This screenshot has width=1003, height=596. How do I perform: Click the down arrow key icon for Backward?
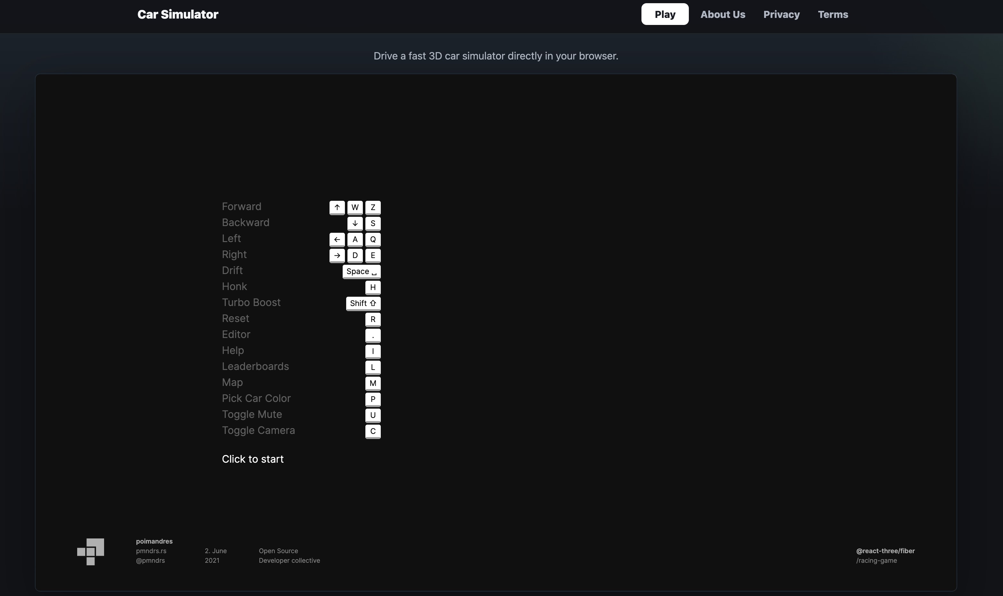[x=355, y=224]
